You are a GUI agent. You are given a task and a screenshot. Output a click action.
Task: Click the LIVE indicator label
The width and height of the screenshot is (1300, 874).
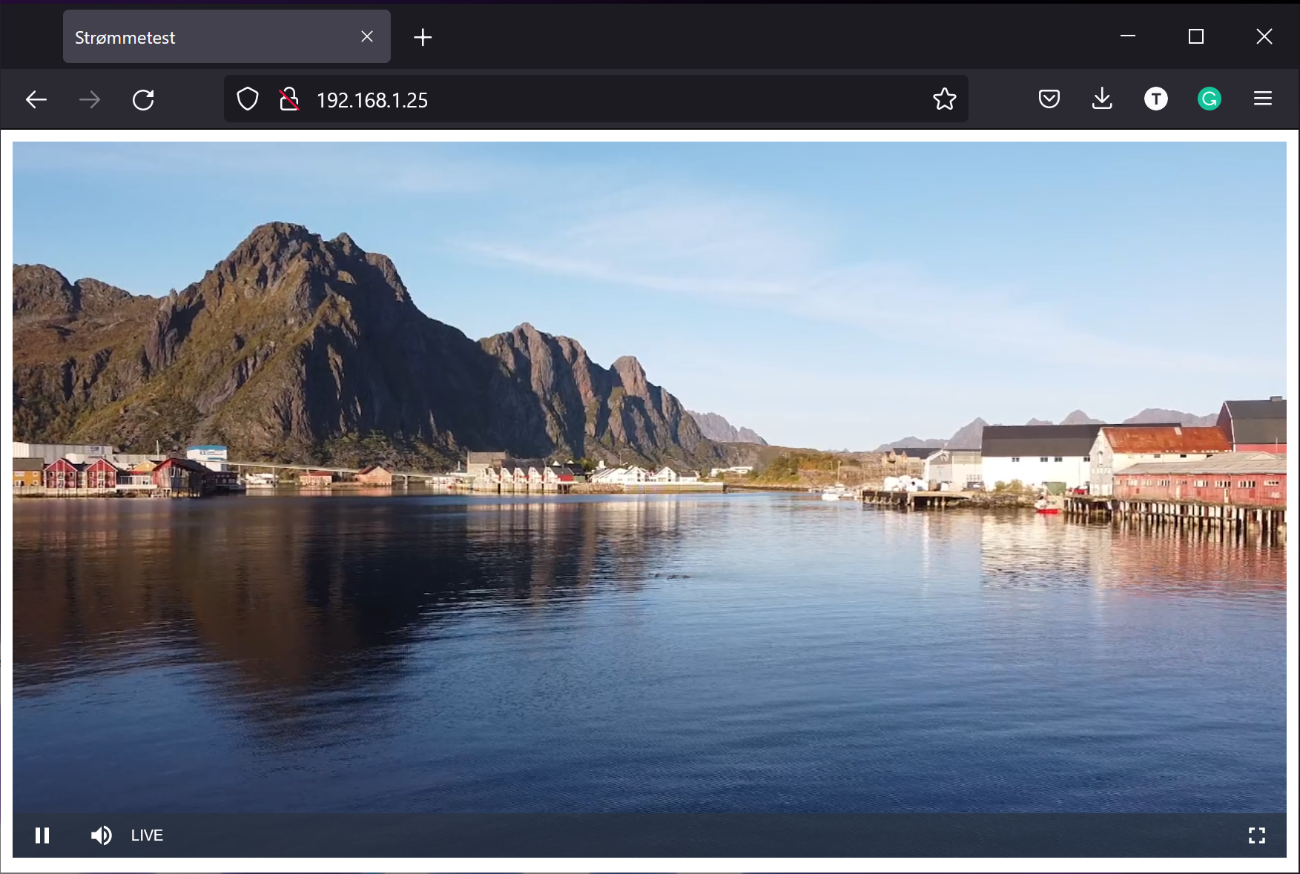tap(147, 835)
